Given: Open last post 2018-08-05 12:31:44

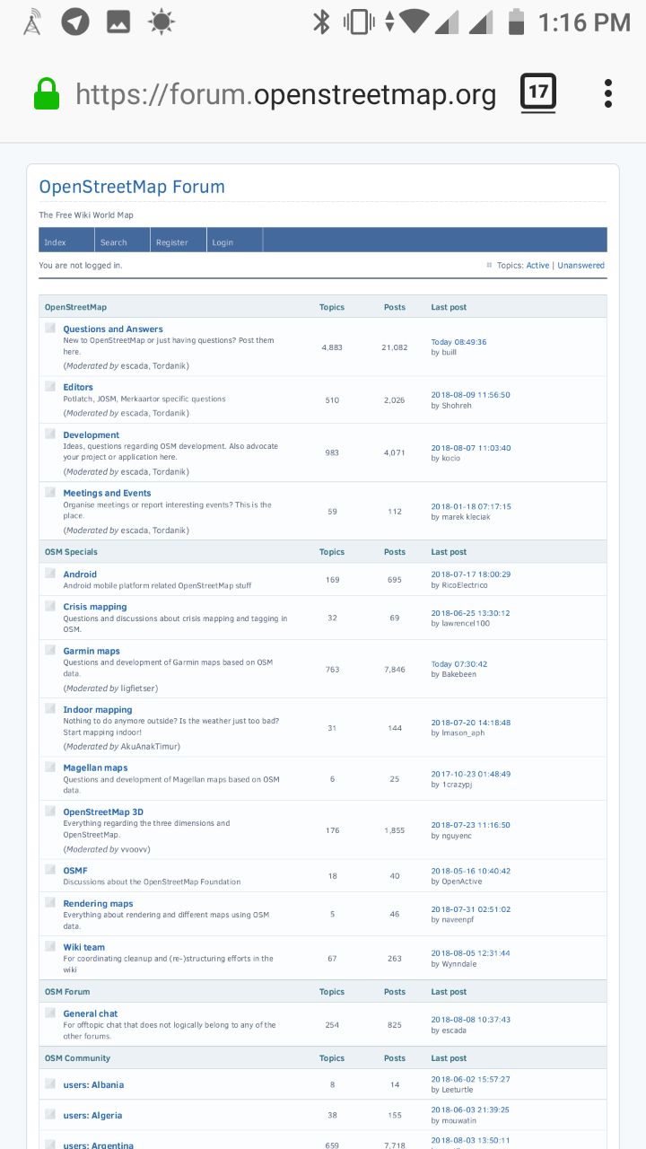Looking at the screenshot, I should [x=470, y=953].
